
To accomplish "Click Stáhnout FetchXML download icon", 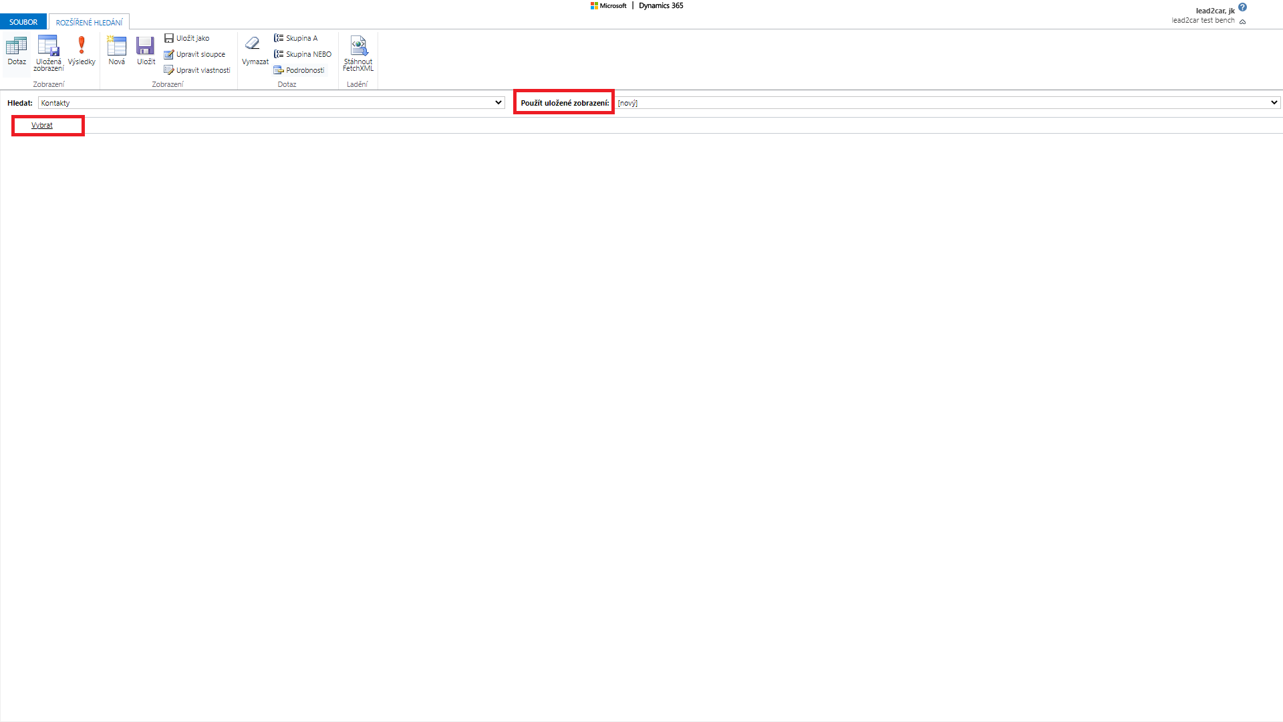I will 358,53.
